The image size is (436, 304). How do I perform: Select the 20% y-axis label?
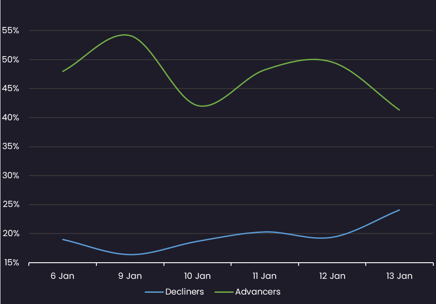pos(10,234)
